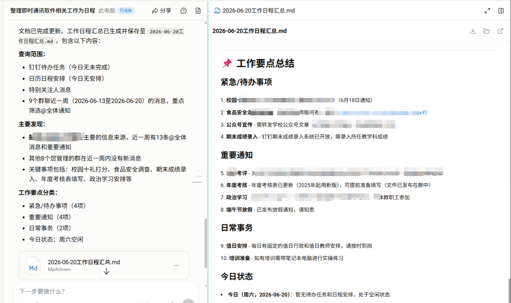The image size is (511, 303).
Task: Click the 工作要点分类 heading in chat
Action: (x=38, y=193)
